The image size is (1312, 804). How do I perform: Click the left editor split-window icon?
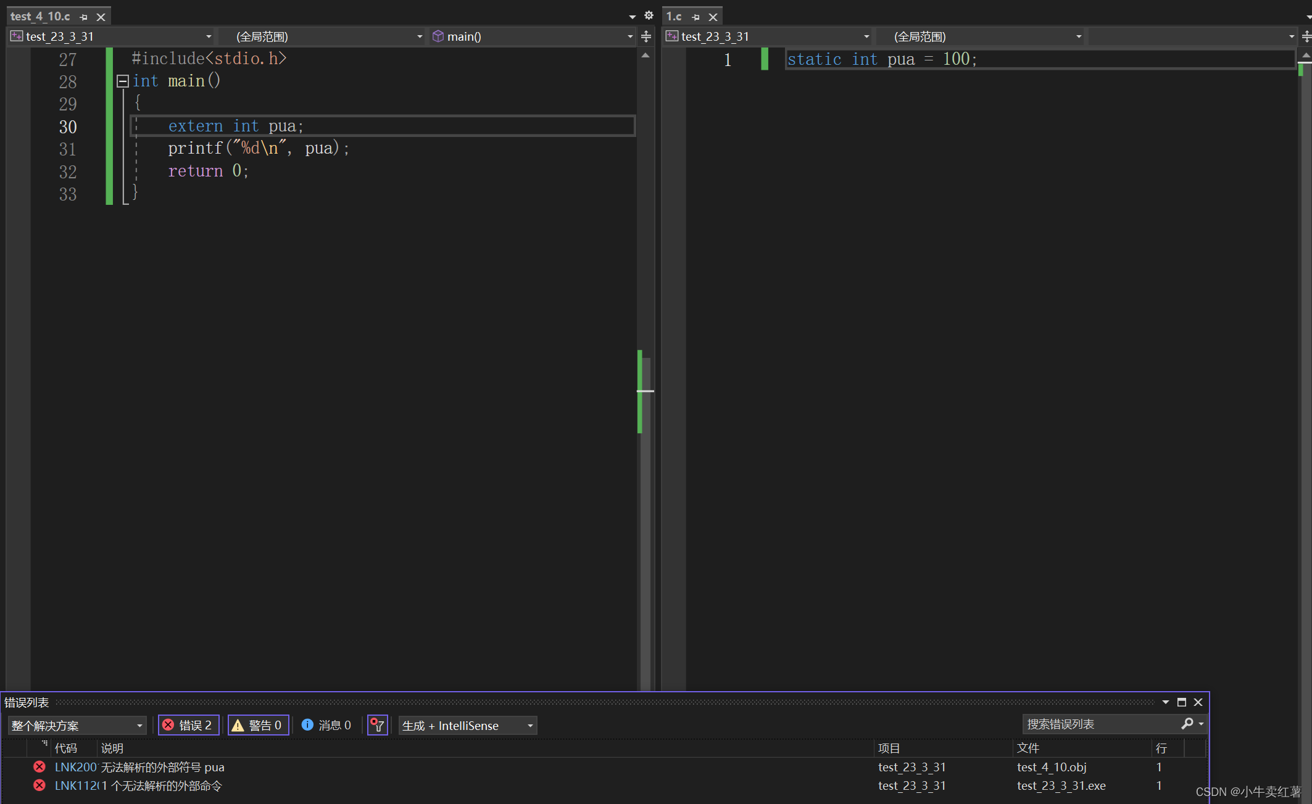click(x=646, y=37)
